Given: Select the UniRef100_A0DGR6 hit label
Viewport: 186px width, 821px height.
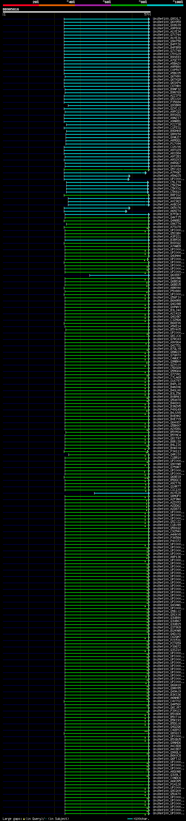Looking at the screenshot, I should tap(167, 198).
